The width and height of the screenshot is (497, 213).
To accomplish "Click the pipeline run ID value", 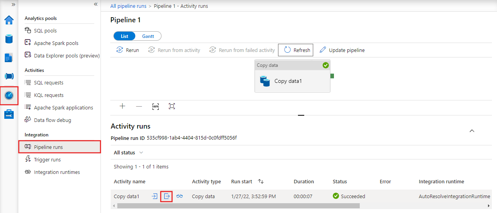I will [x=192, y=138].
